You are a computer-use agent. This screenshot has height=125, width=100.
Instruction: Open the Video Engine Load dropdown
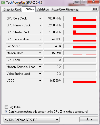[x=24, y=74]
